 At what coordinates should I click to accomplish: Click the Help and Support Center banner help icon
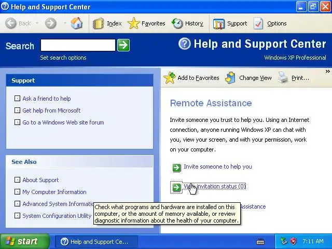coord(185,44)
